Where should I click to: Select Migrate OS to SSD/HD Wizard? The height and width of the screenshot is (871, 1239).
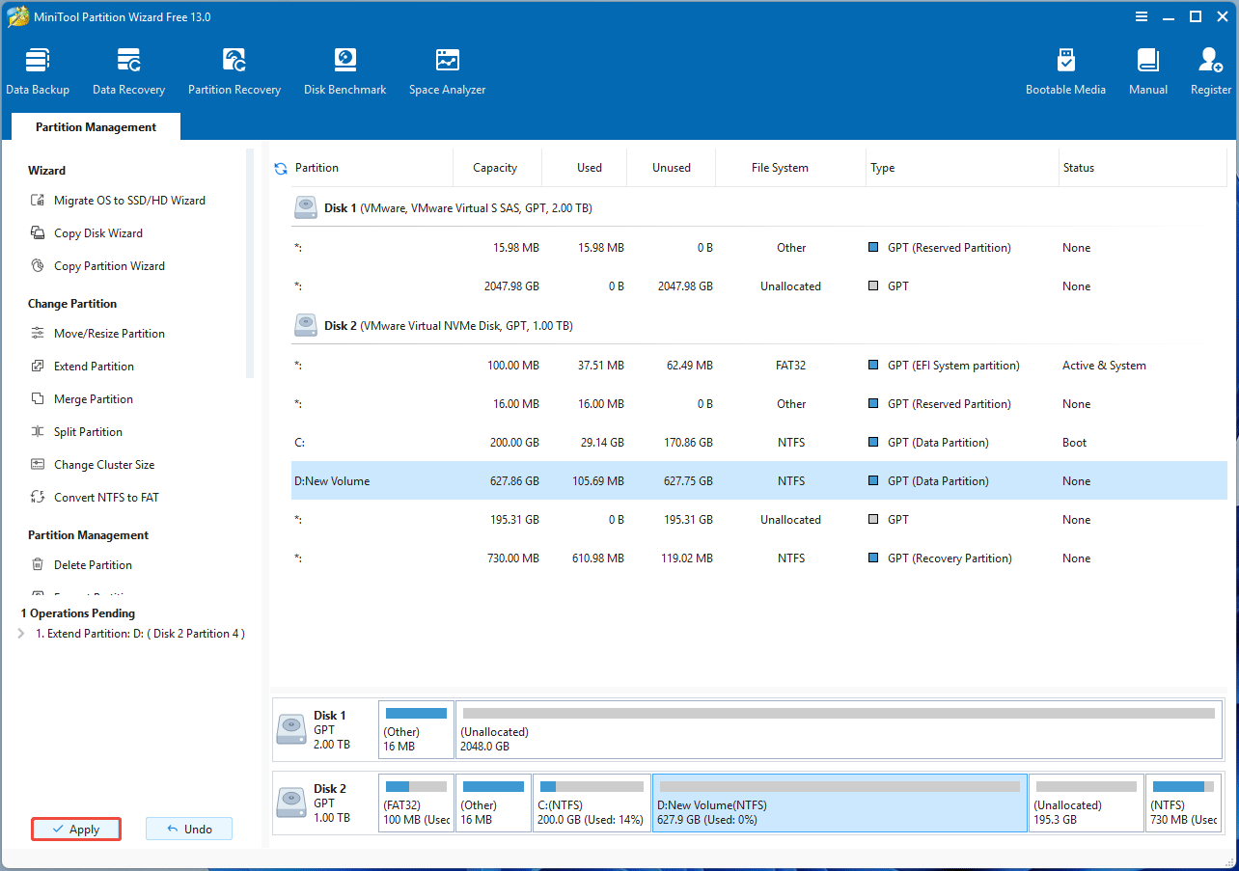tap(129, 201)
